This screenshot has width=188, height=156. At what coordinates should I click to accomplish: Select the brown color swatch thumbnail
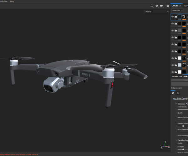click(x=180, y=23)
